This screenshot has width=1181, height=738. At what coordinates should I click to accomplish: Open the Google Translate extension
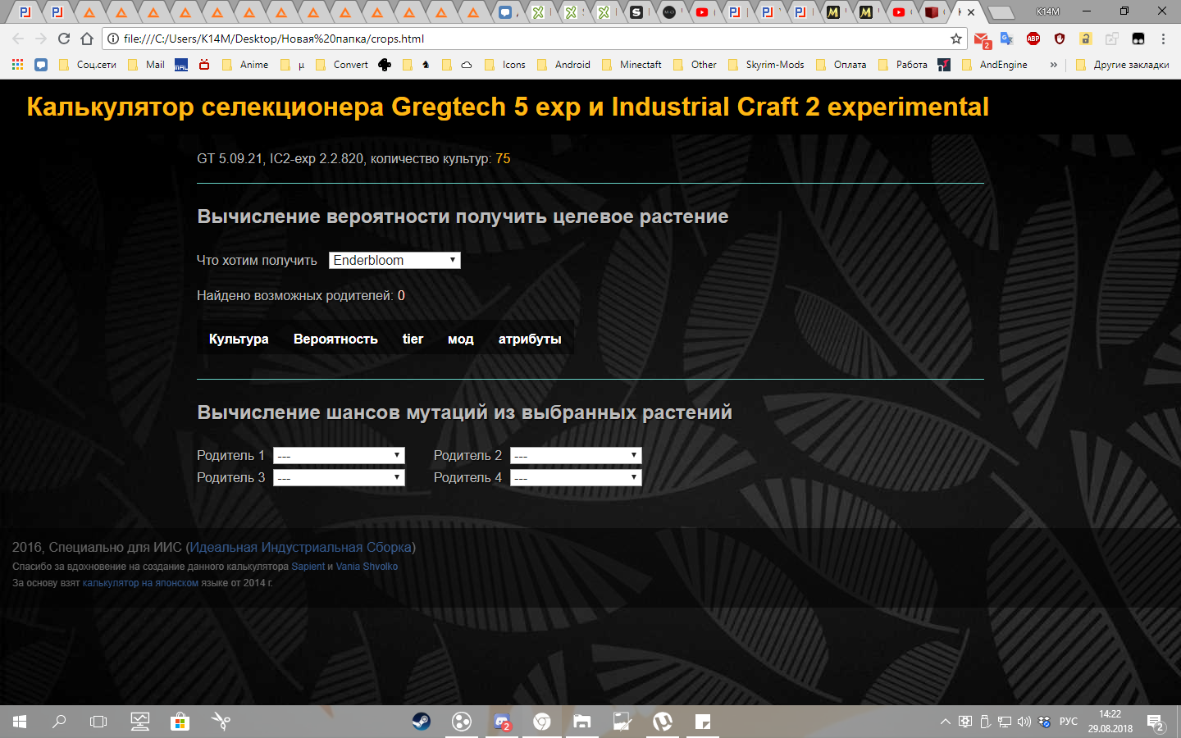point(1007,39)
